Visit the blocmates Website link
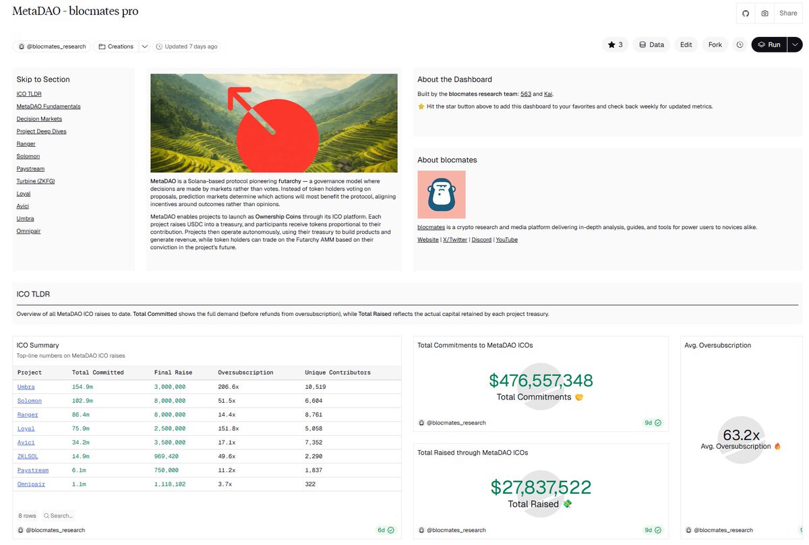This screenshot has height=545, width=809. [x=428, y=240]
